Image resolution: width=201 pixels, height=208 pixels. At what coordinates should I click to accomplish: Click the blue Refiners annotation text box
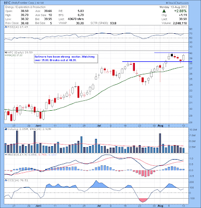click(66, 59)
